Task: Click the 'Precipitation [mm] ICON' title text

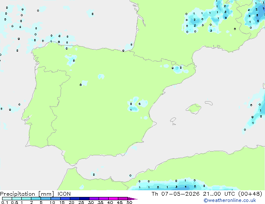Action: tap(35, 194)
